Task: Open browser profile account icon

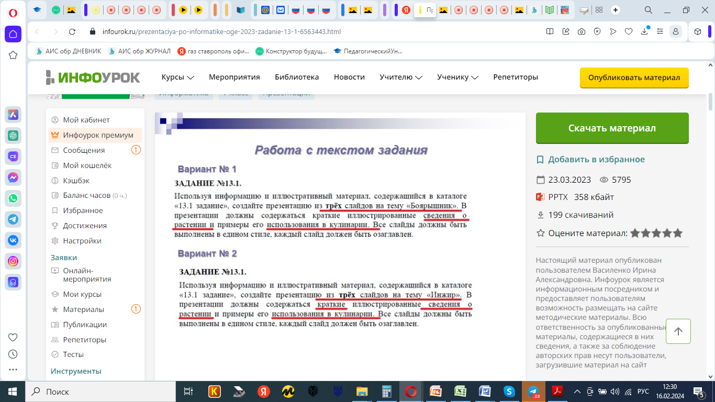Action: pyautogui.click(x=676, y=31)
